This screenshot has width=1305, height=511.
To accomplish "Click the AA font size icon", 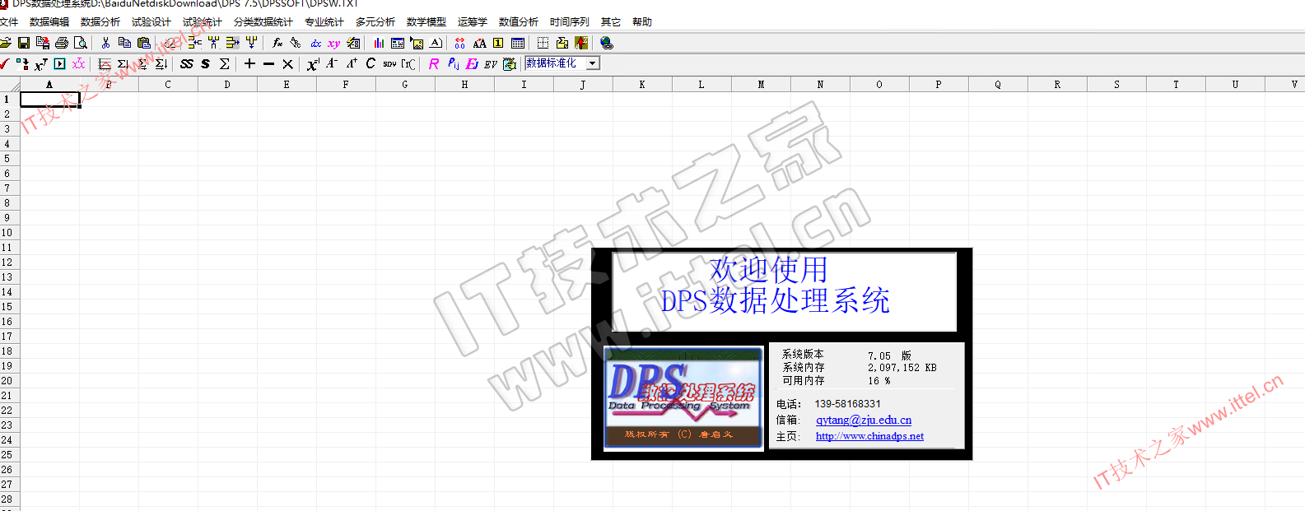I will (x=479, y=43).
